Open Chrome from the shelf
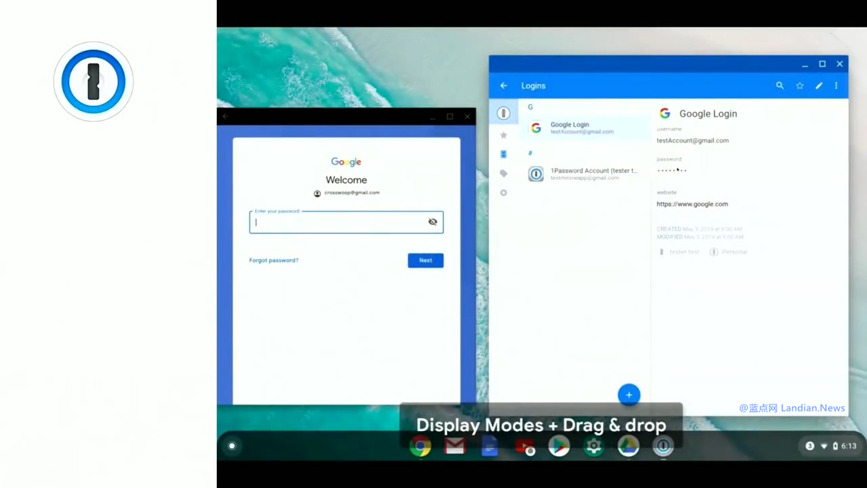 coord(420,446)
